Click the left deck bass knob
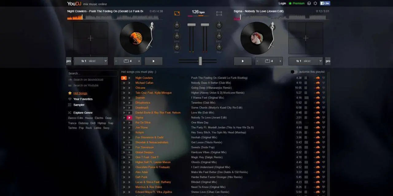Image resolution: width=393 pixels, height=196 pixels. click(177, 37)
